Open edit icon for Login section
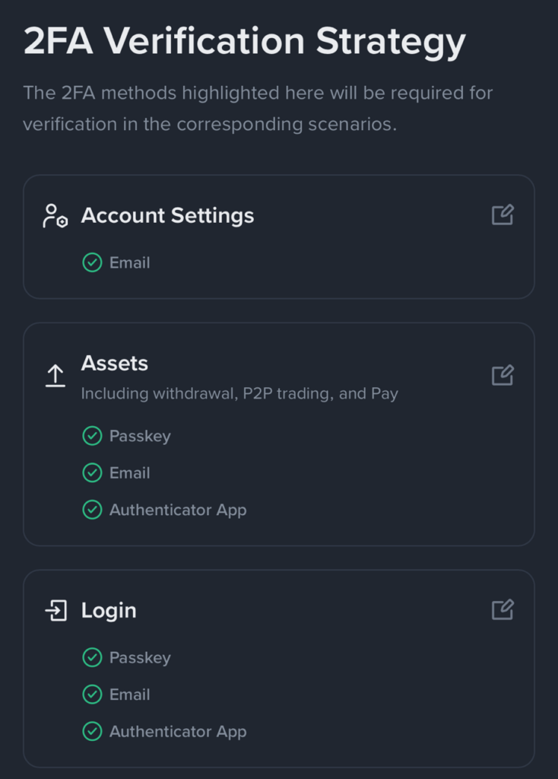Image resolution: width=558 pixels, height=779 pixels. tap(503, 609)
